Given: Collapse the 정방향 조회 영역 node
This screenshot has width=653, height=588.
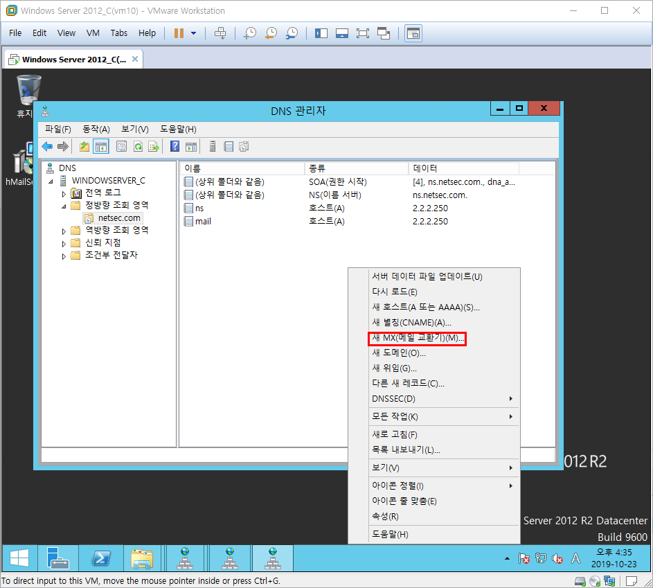Looking at the screenshot, I should pos(64,206).
